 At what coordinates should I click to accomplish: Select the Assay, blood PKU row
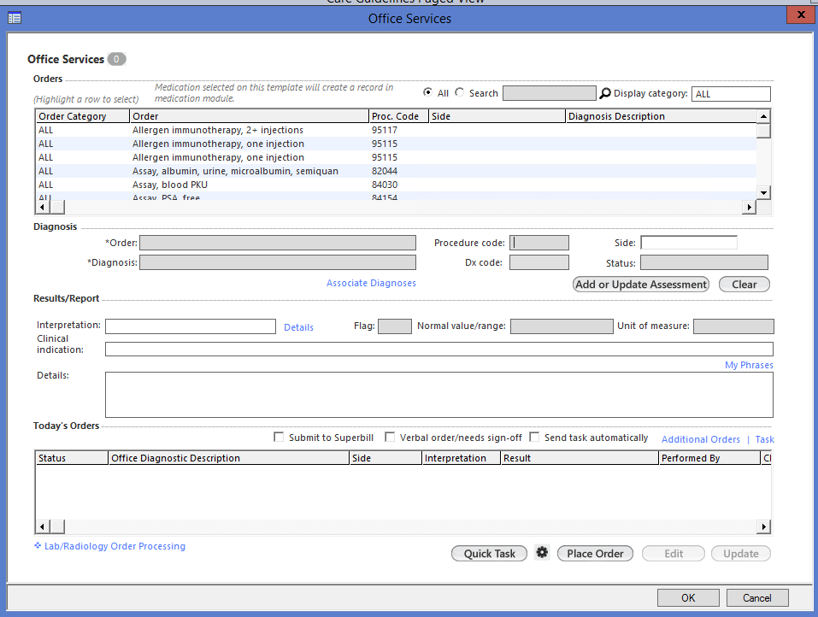pyautogui.click(x=397, y=185)
